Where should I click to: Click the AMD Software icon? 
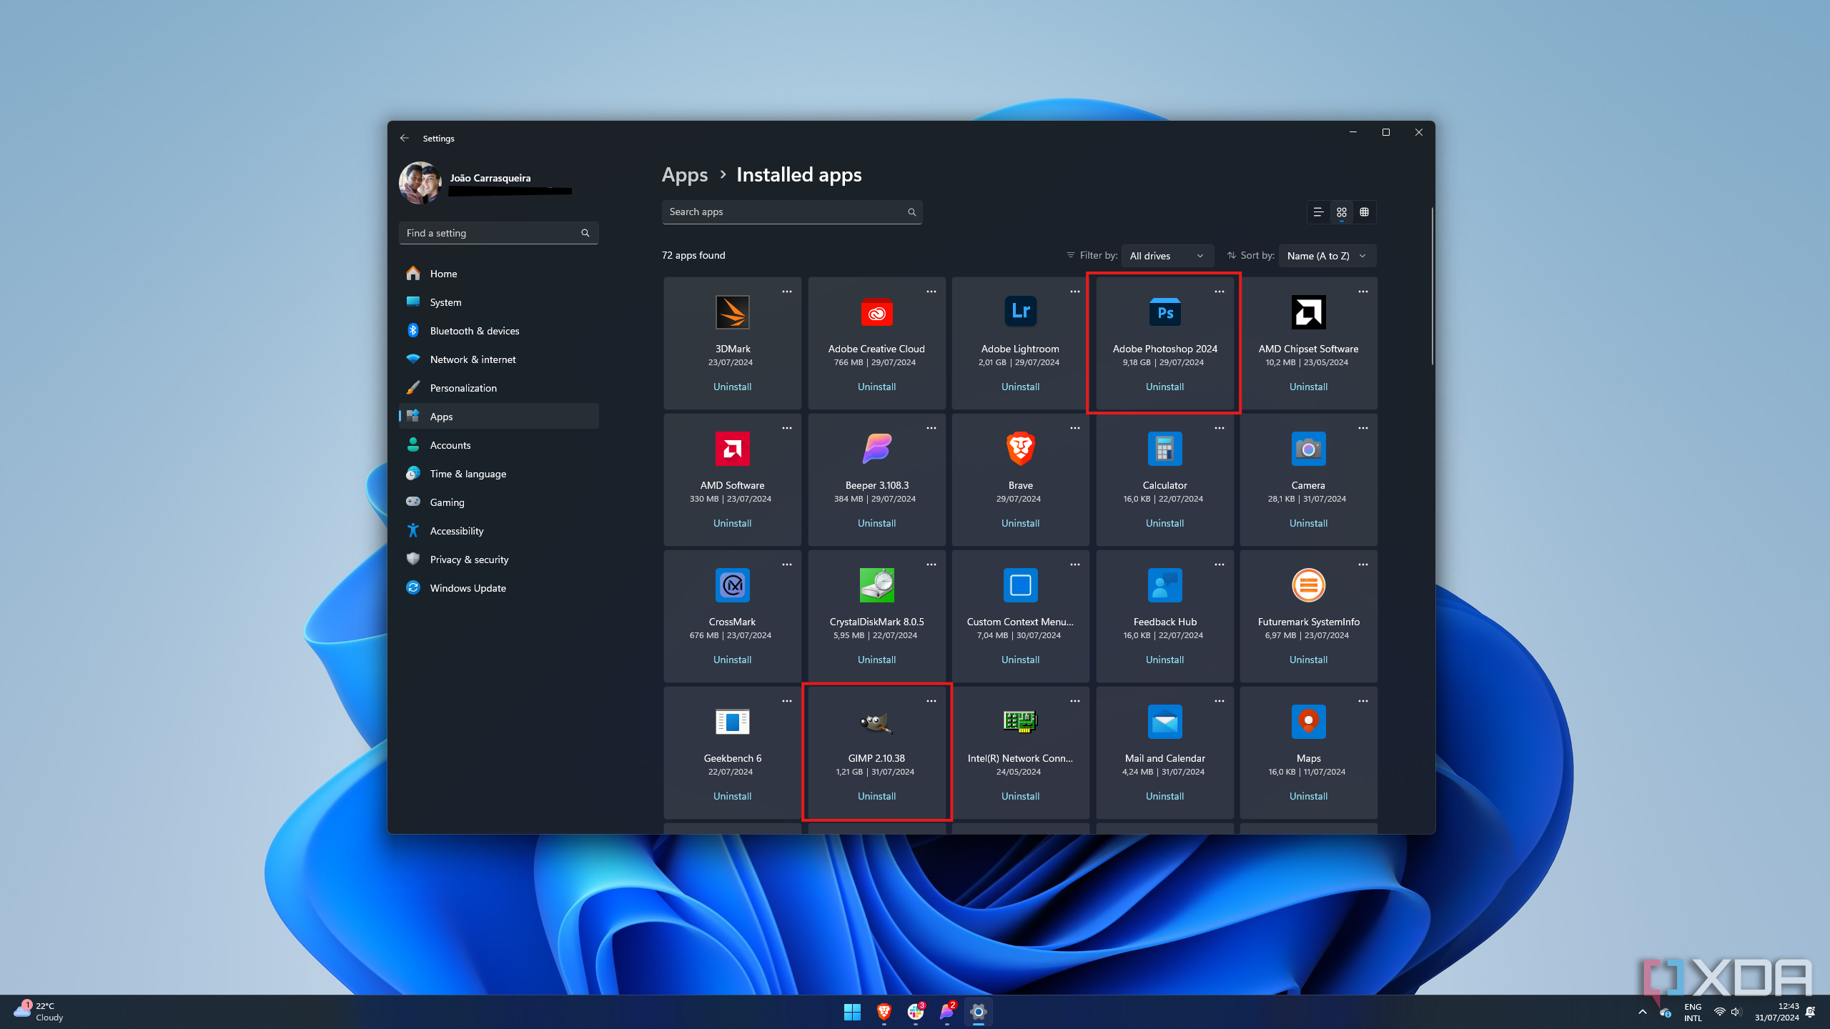(x=732, y=449)
